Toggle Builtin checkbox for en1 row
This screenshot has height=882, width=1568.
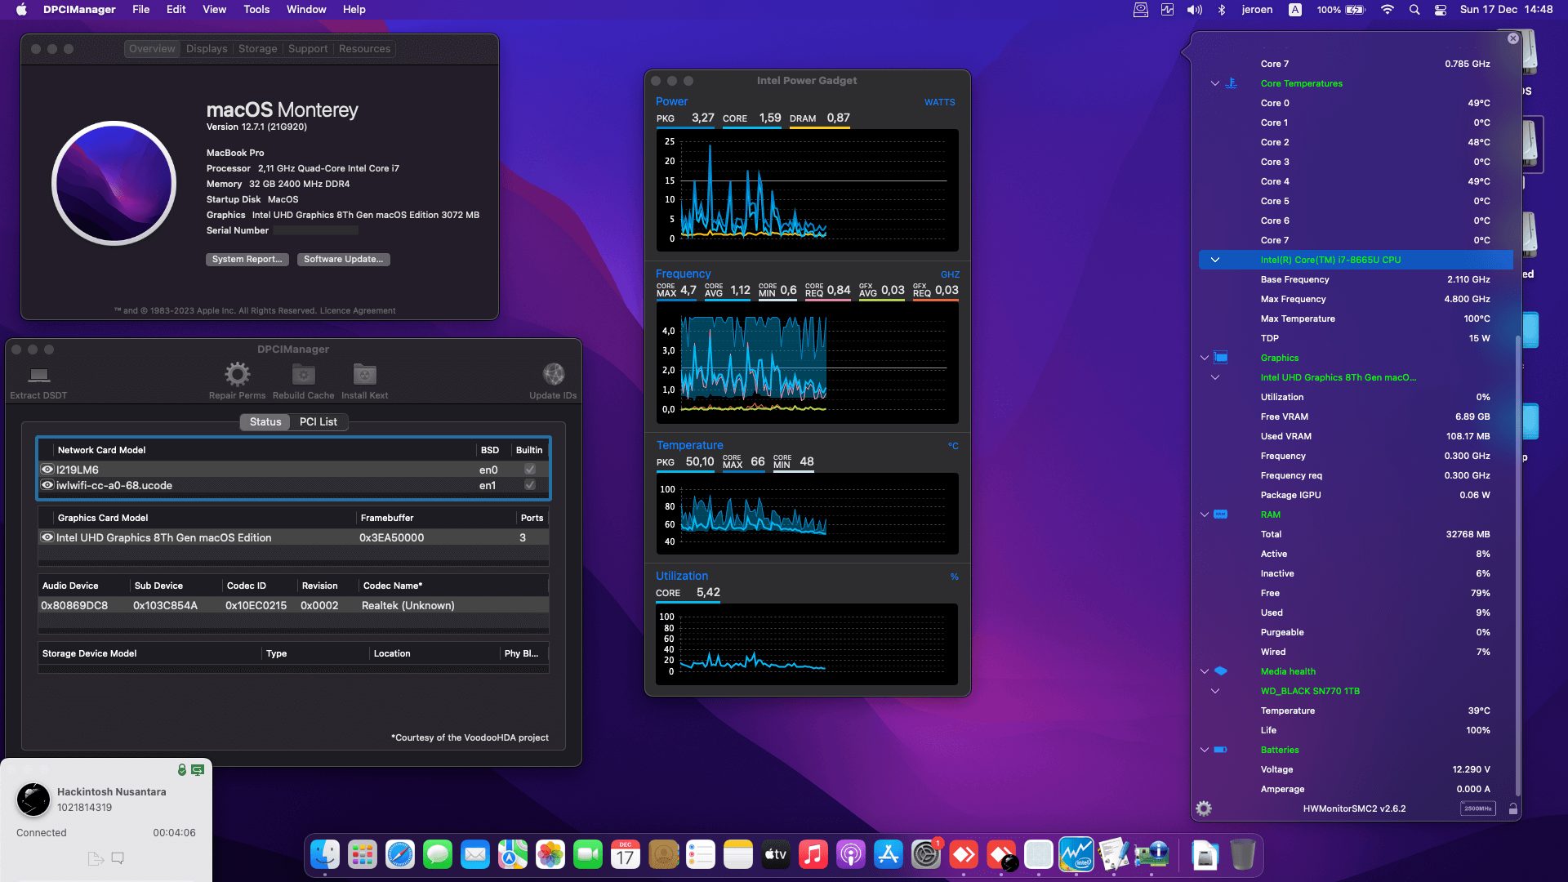tap(529, 485)
